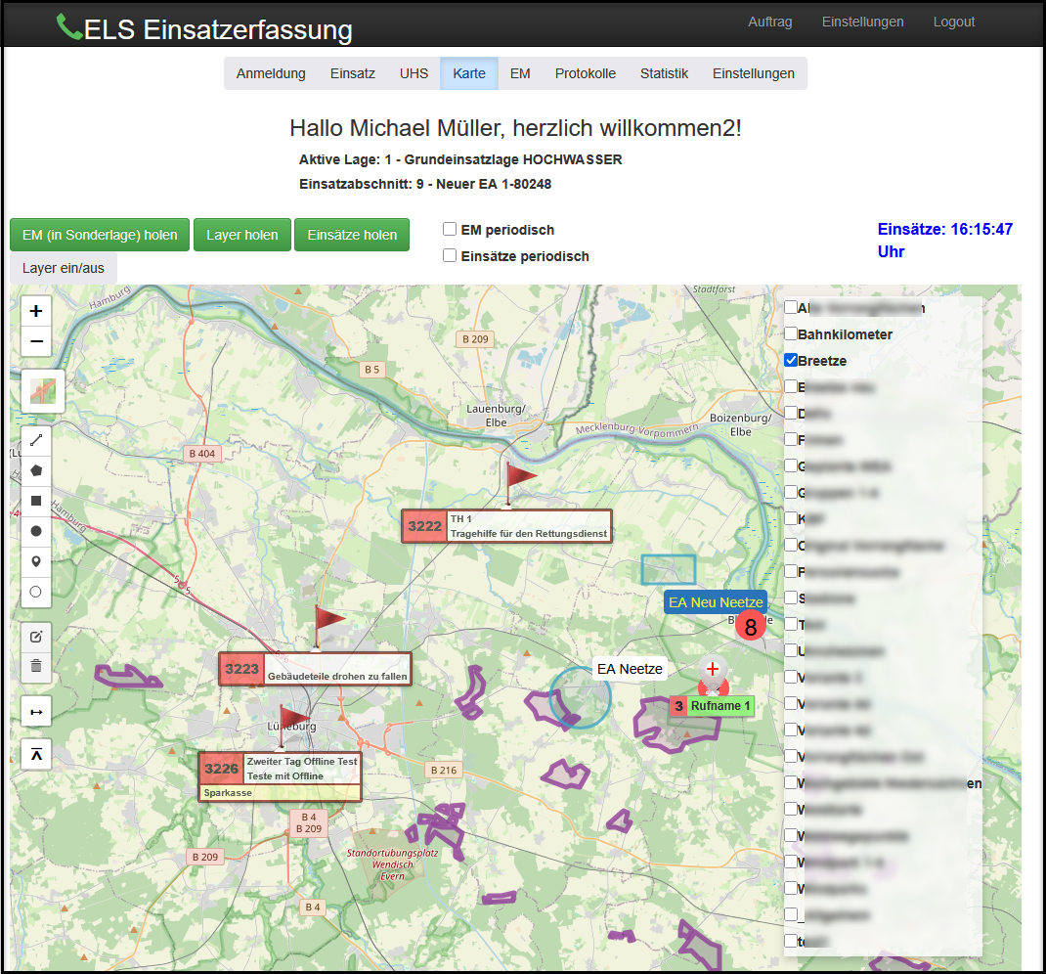
Task: Select the draw rectangle tool
Action: click(x=36, y=501)
